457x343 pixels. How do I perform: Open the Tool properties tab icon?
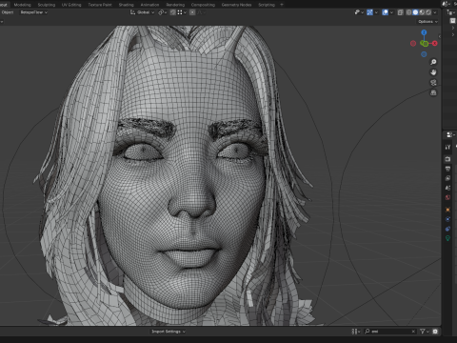(447, 147)
